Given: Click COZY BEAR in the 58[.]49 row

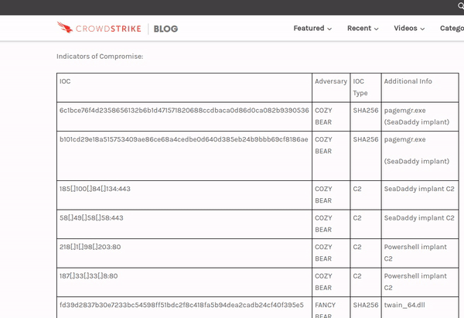Looking at the screenshot, I should click(323, 224).
